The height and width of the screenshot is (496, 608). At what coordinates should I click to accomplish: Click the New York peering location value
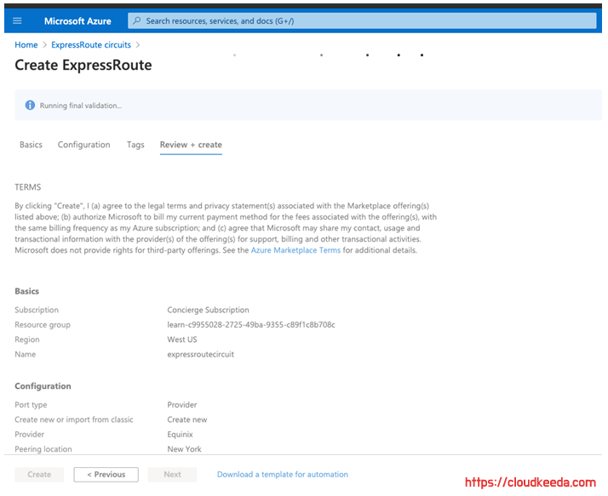pyautogui.click(x=184, y=449)
